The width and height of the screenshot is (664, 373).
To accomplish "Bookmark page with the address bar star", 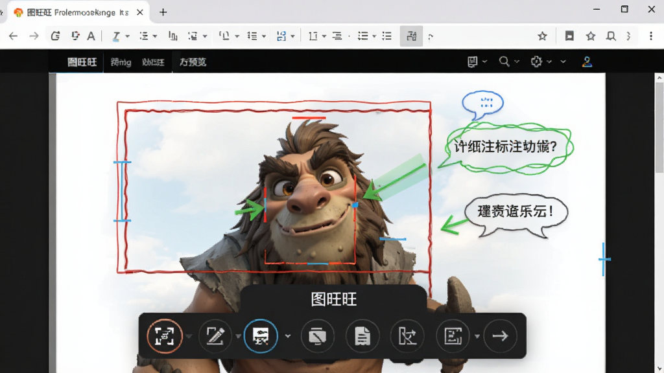I will click(x=542, y=36).
